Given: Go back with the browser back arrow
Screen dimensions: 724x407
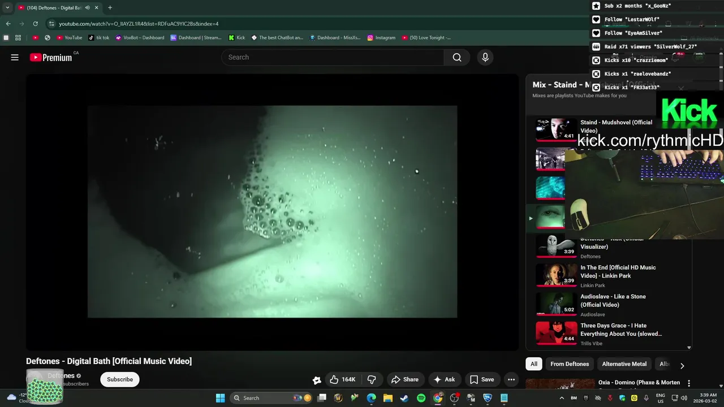Looking at the screenshot, I should [x=8, y=24].
